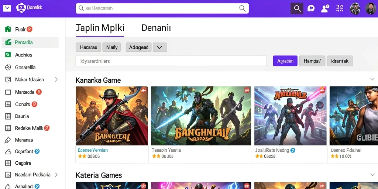378x189 pixels.
Task: Select the Adoqead filter chip
Action: 139,47
